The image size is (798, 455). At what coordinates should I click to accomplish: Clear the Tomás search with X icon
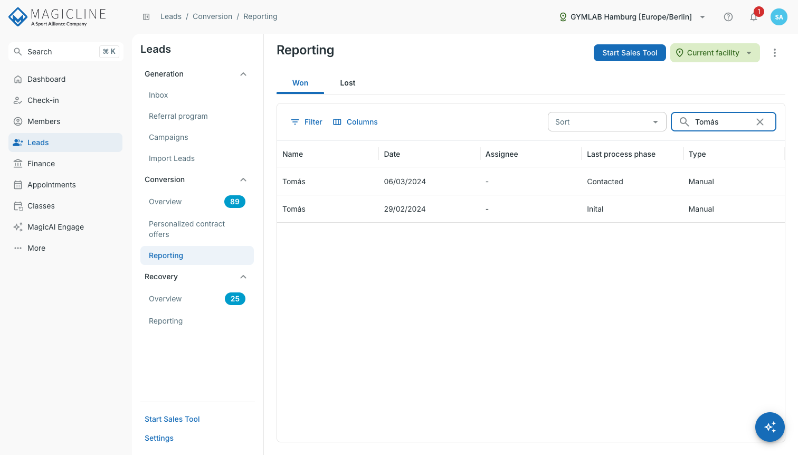pos(760,122)
